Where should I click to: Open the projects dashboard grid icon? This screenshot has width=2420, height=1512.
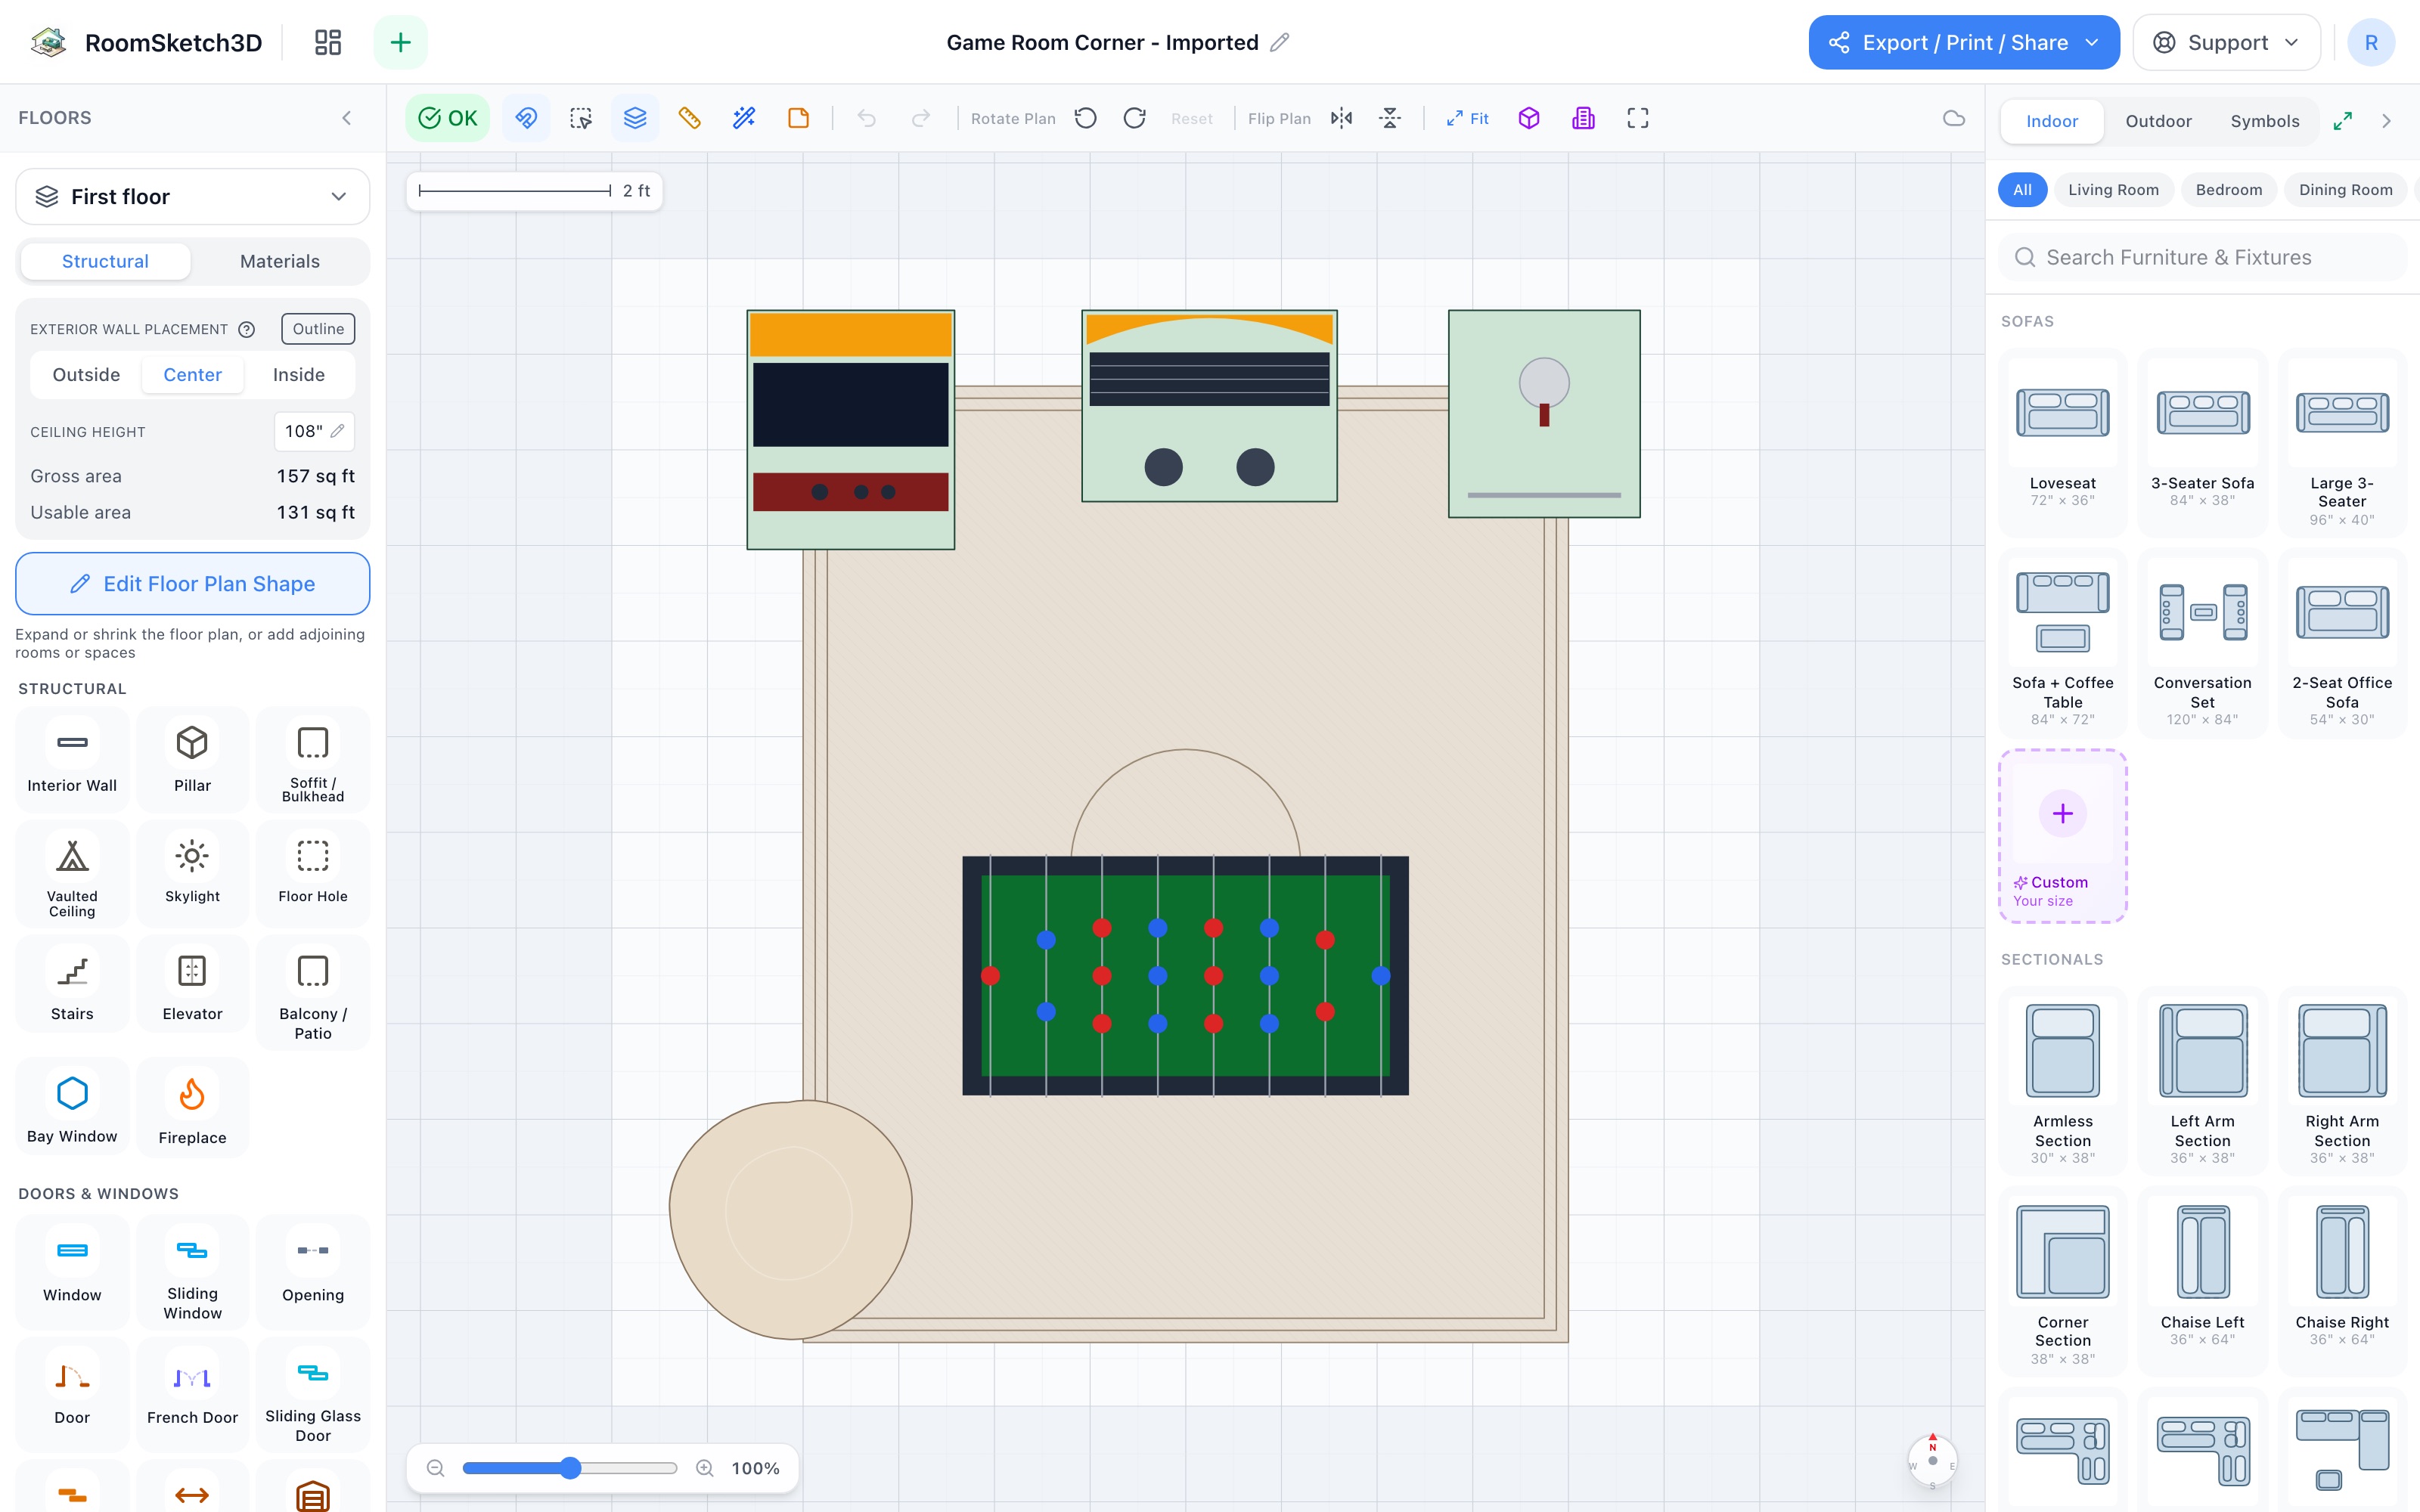(327, 42)
